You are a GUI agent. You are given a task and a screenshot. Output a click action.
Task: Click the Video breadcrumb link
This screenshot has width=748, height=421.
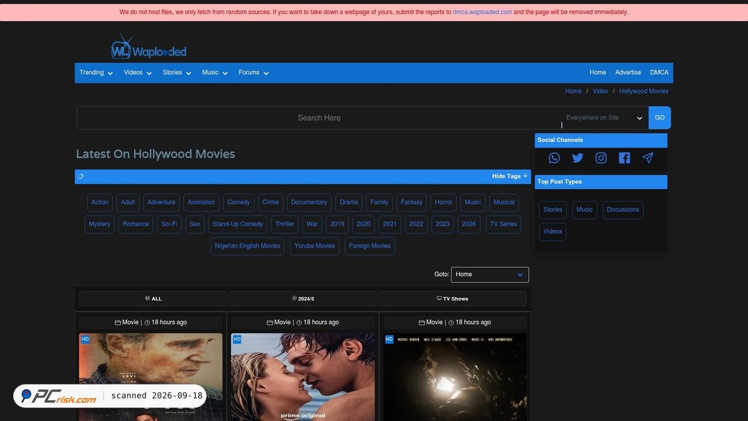[600, 91]
